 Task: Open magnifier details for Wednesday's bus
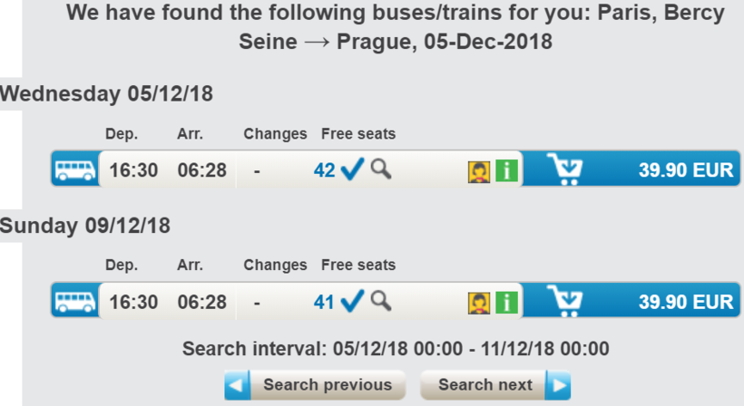tap(381, 169)
